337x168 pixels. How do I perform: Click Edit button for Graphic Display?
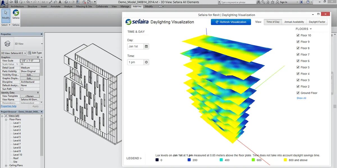[x=30, y=78]
